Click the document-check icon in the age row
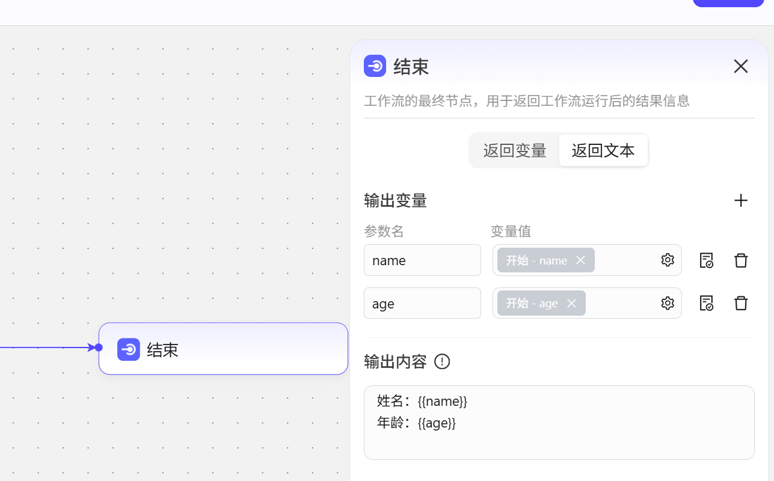The width and height of the screenshot is (774, 481). tap(706, 303)
